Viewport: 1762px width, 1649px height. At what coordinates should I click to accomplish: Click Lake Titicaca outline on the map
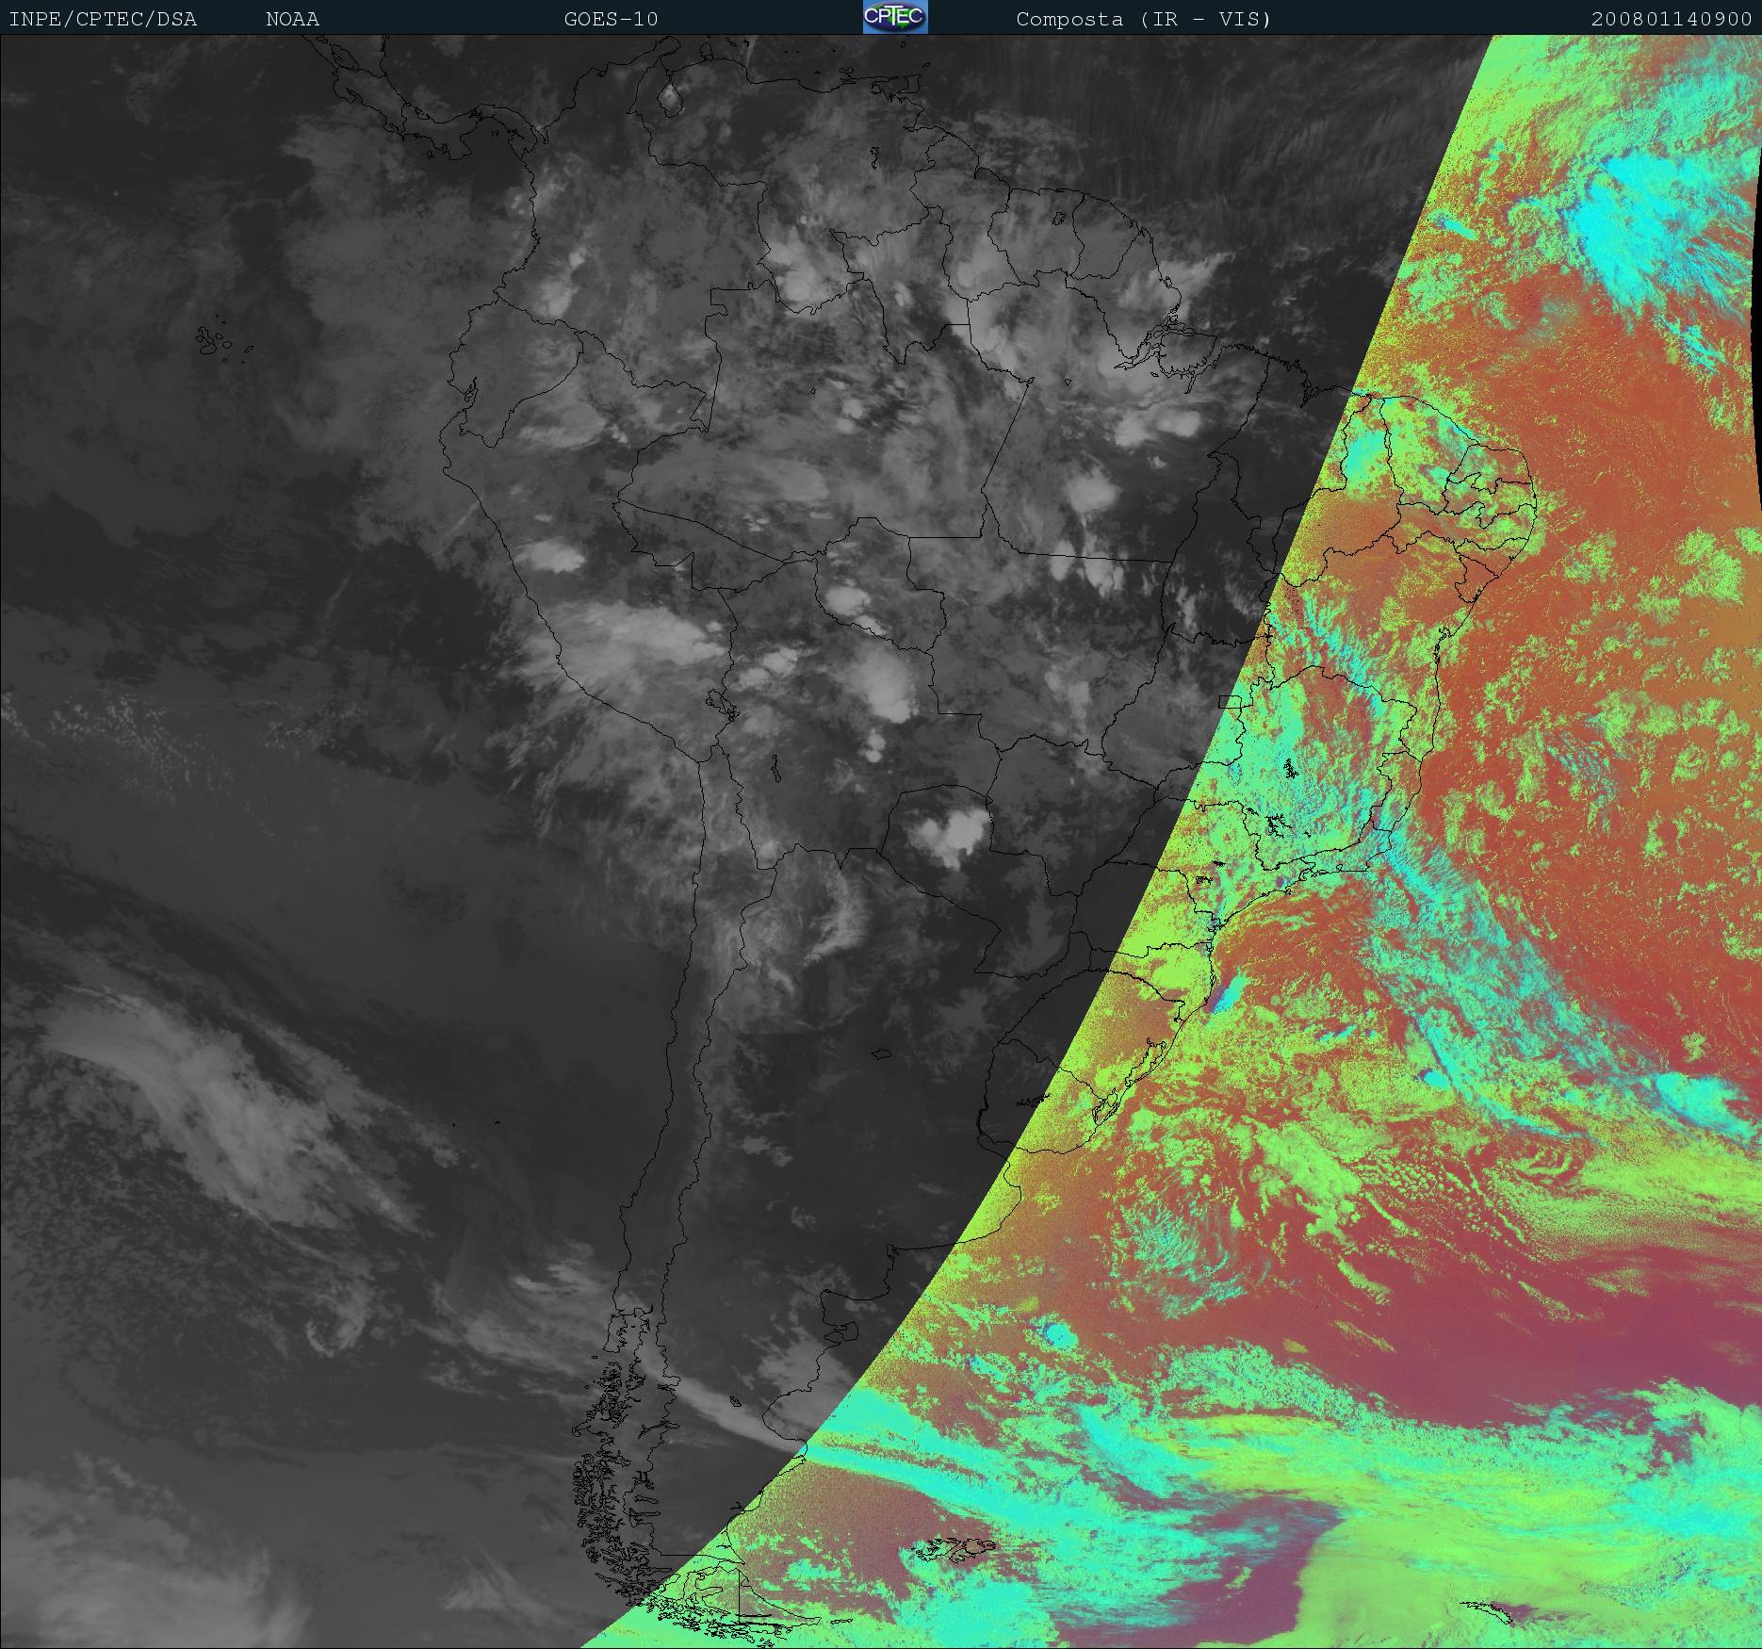click(720, 703)
